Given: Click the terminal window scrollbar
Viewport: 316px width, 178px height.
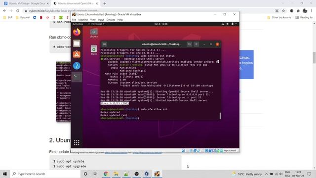Looking at the screenshot, I should (220, 116).
